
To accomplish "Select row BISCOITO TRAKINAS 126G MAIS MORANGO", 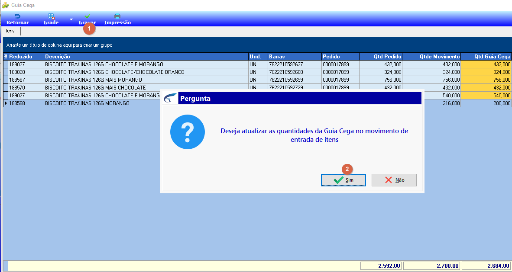I will point(257,80).
